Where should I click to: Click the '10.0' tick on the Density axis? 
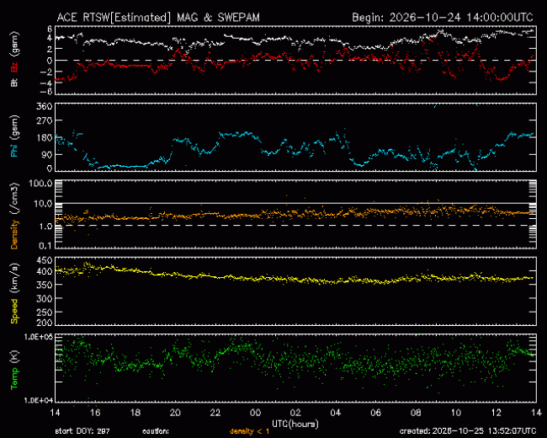coord(43,203)
